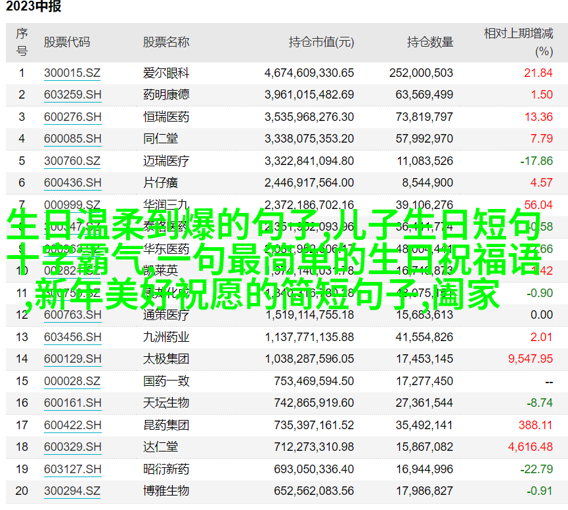Select the change value -17.86
This screenshot has width=568, height=510.
click(x=536, y=161)
